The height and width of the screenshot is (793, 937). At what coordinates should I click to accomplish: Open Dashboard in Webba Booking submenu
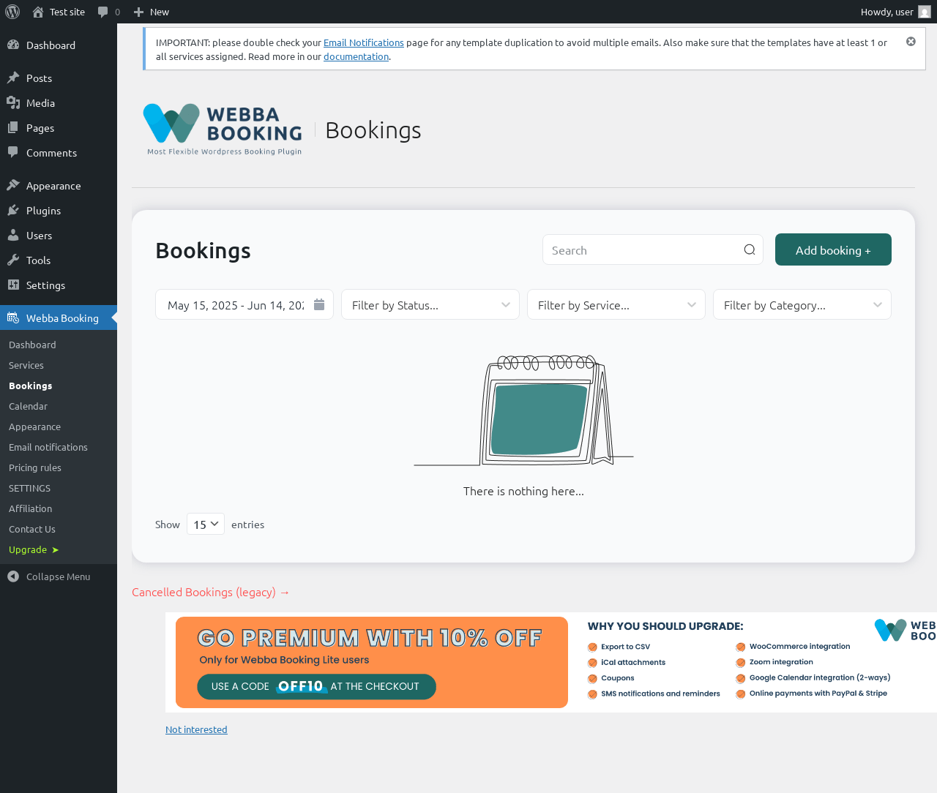point(32,345)
